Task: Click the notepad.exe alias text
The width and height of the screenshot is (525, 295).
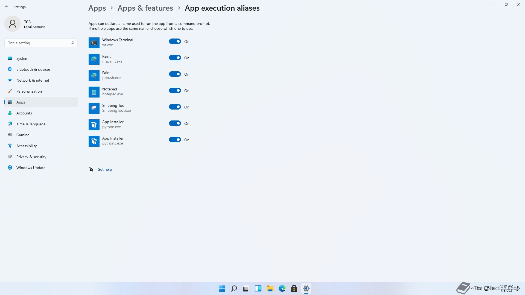Action: [113, 94]
